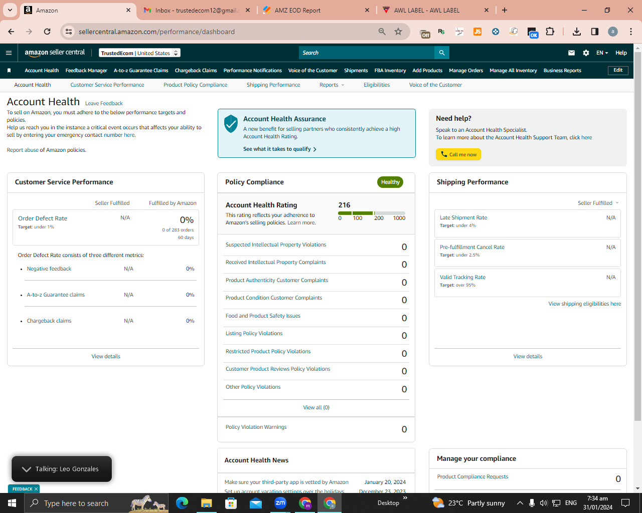Viewport: 642px width, 513px height.
Task: Open the Product Policy Compliance tab
Action: point(196,85)
